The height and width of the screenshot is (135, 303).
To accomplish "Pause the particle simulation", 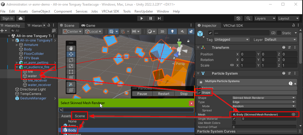I will point(142,94).
